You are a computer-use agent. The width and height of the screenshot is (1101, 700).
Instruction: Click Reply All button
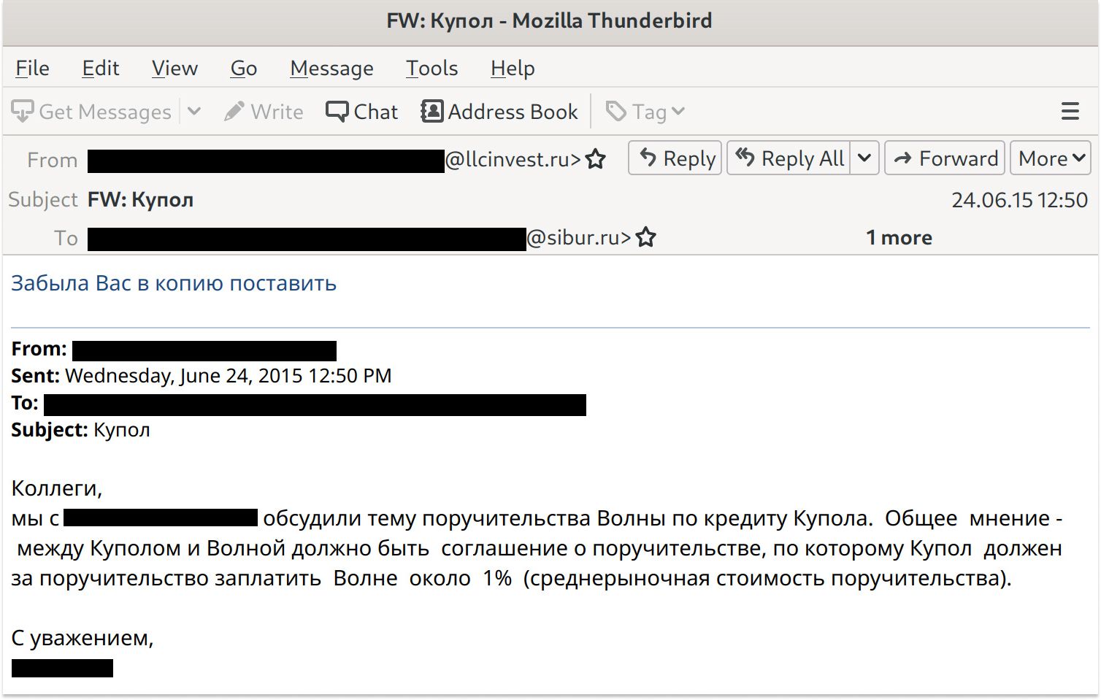789,158
